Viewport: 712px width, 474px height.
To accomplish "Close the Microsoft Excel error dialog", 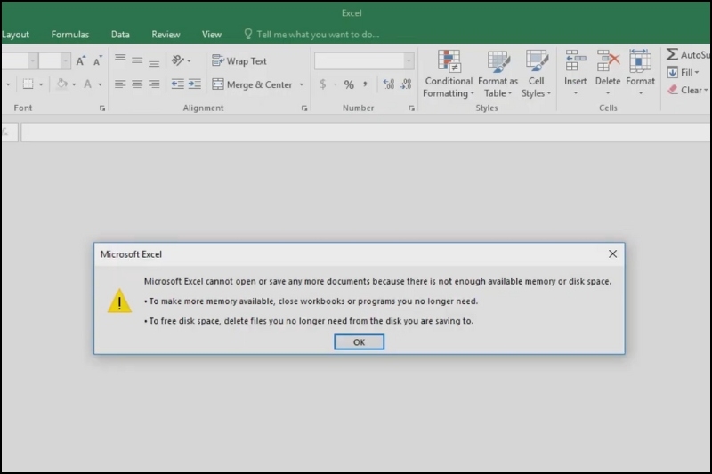I will pos(612,254).
